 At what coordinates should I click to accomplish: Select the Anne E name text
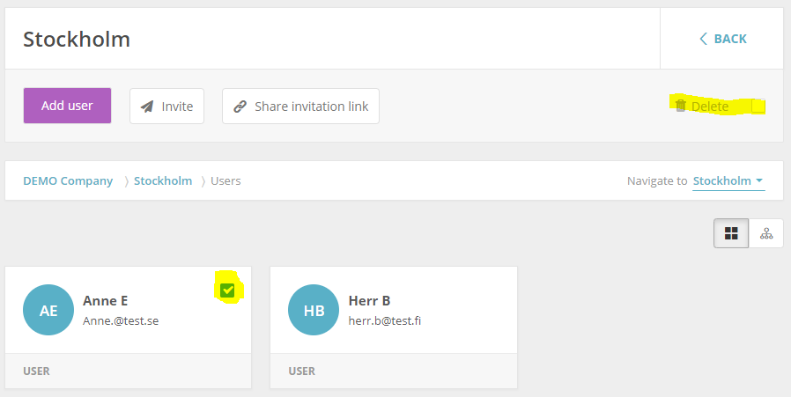tap(105, 301)
